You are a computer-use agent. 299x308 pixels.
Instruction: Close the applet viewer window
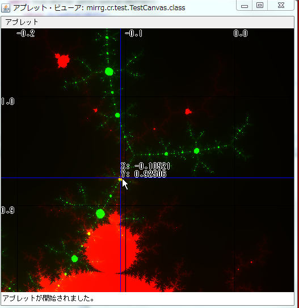coord(281,5)
